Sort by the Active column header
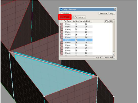Image resolution: width=138 pixels, height=103 pixels. pos(76,21)
